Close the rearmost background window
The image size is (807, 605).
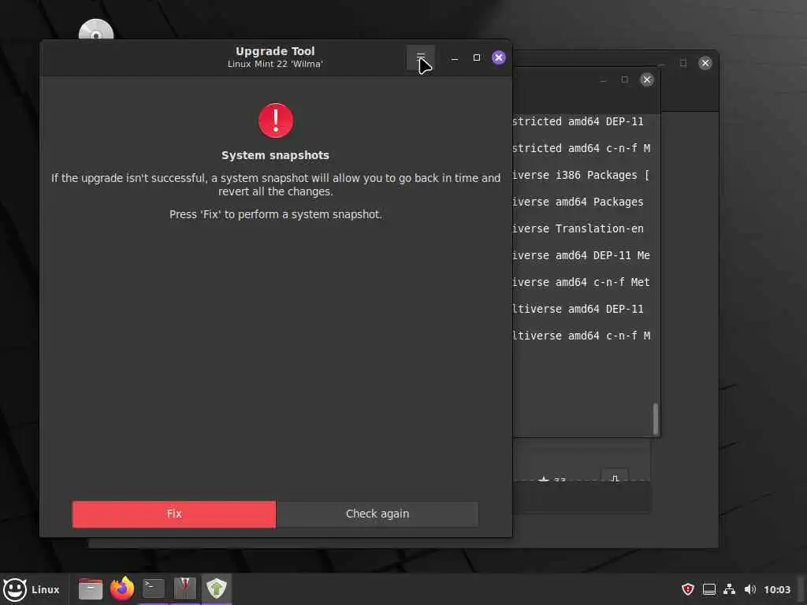705,63
